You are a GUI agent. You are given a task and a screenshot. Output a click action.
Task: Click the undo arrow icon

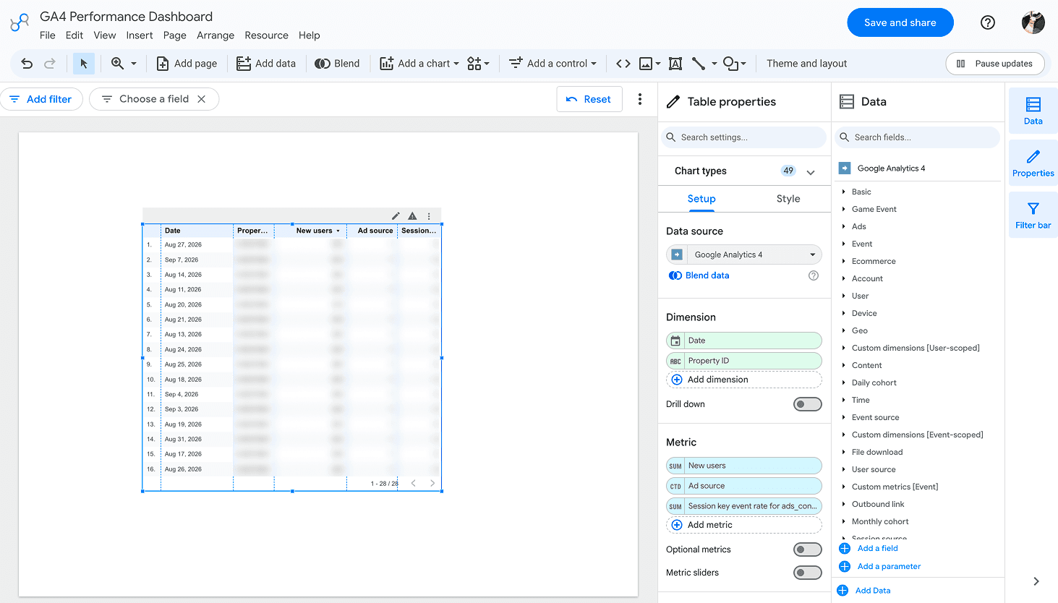click(27, 64)
